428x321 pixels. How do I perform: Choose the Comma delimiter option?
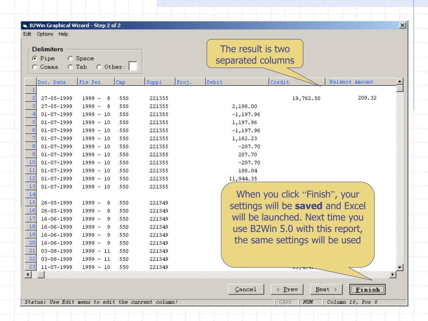click(36, 67)
